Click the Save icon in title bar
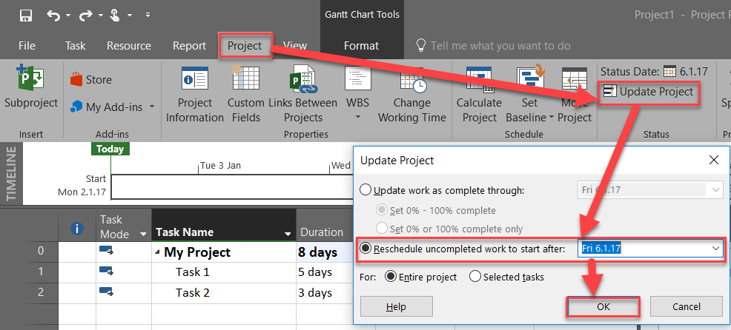This screenshot has height=330, width=731. (x=26, y=15)
